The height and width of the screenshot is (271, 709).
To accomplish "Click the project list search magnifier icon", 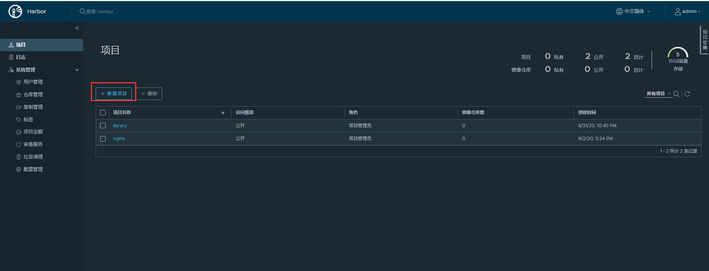I will tap(677, 94).
